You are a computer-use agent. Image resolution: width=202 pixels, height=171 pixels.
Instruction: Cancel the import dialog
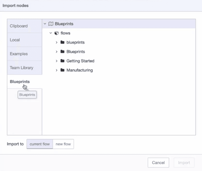158,163
